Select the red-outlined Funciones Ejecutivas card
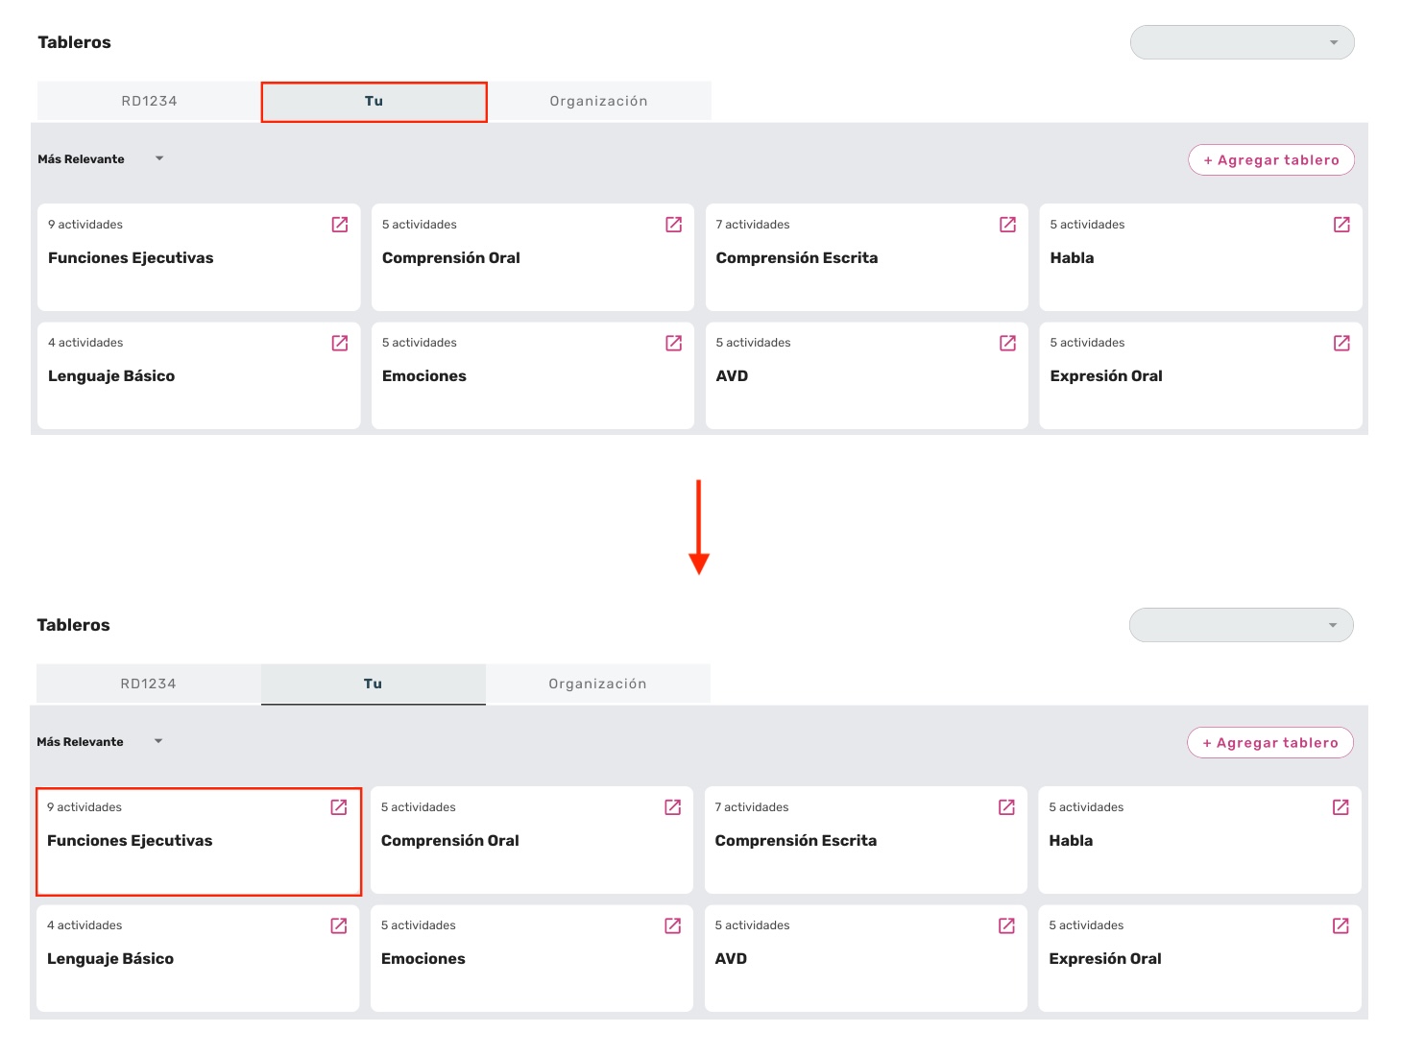 199,842
